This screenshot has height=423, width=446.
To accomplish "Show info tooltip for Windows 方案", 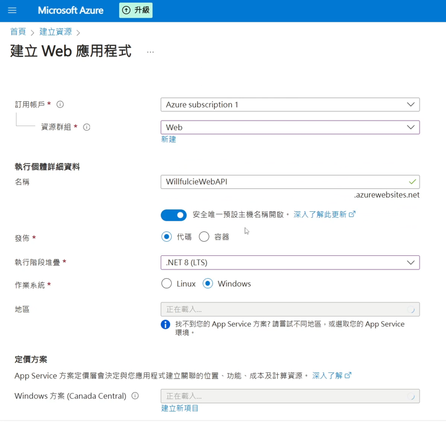I will 135,396.
